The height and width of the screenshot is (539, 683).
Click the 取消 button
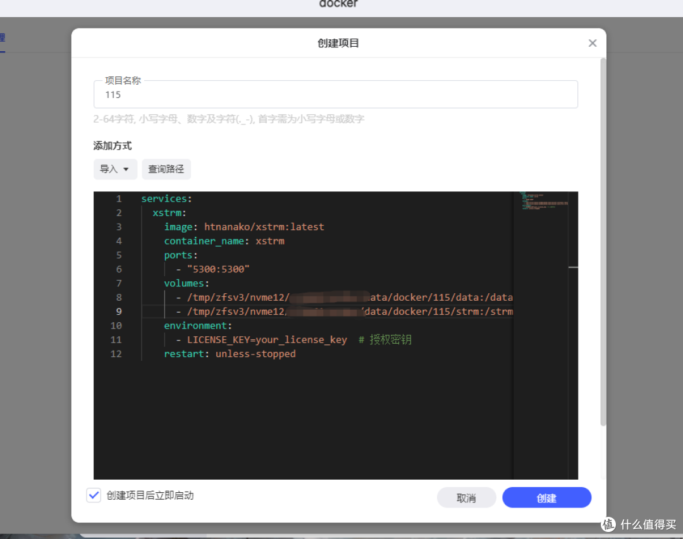click(x=466, y=498)
